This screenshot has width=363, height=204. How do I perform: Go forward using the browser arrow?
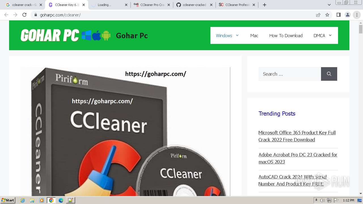15,15
